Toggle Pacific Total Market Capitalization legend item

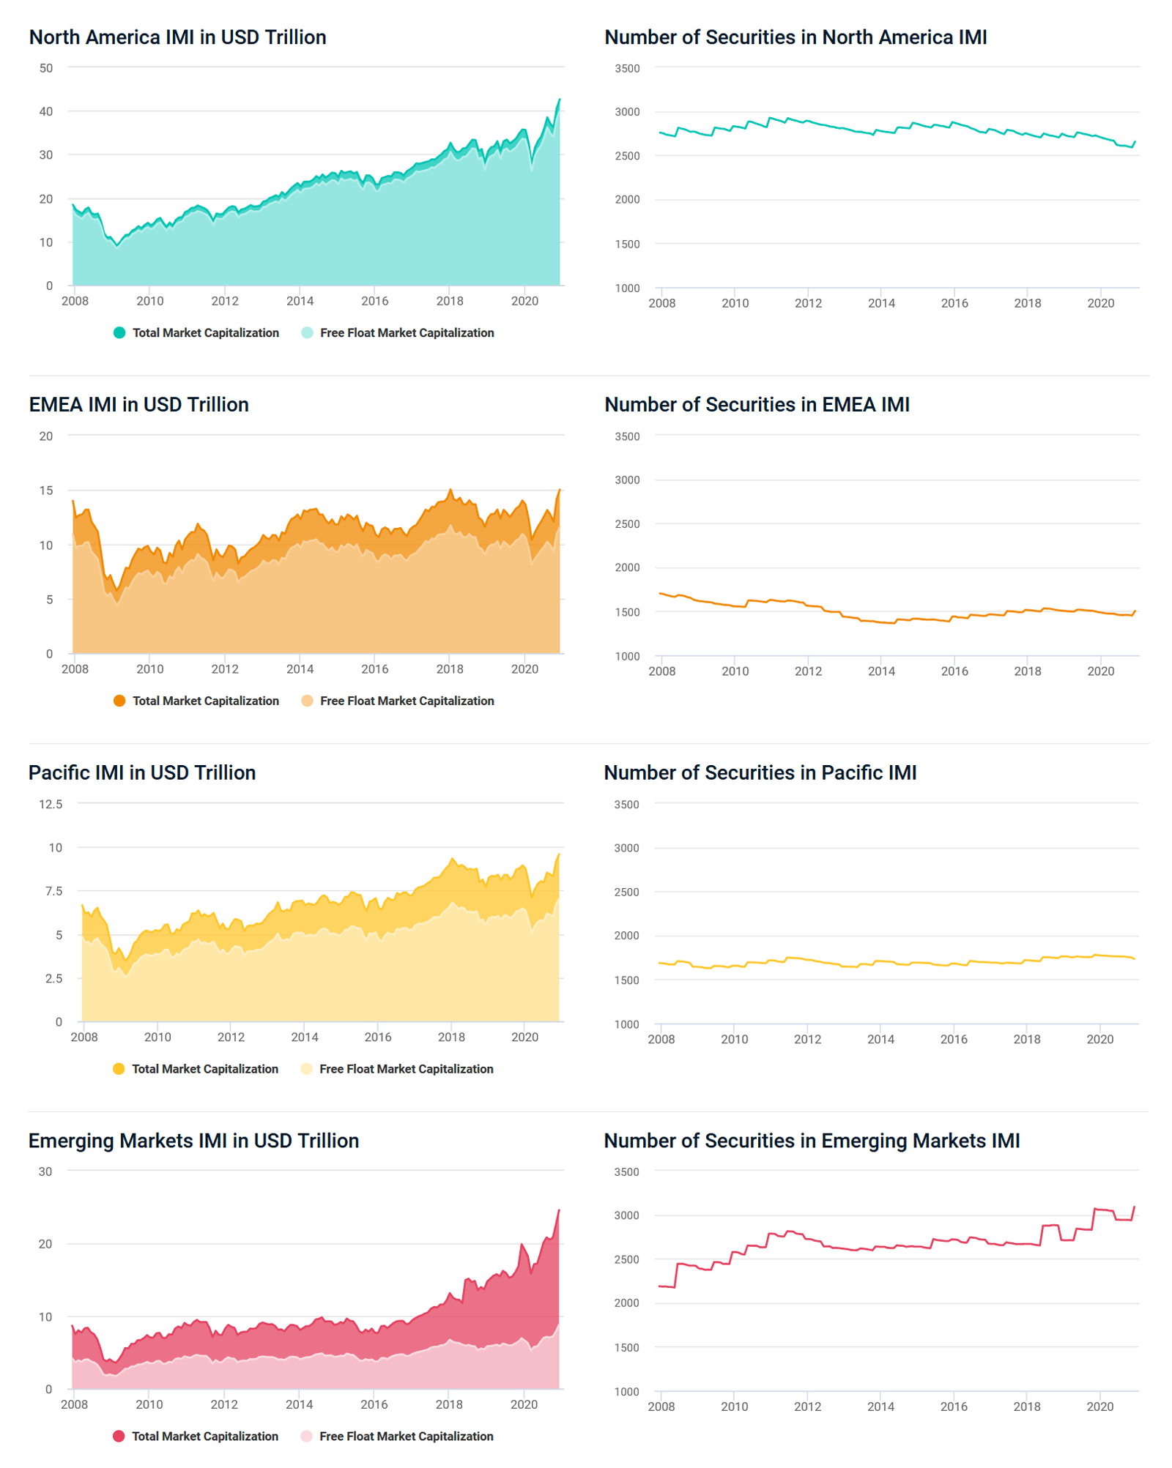(196, 1069)
